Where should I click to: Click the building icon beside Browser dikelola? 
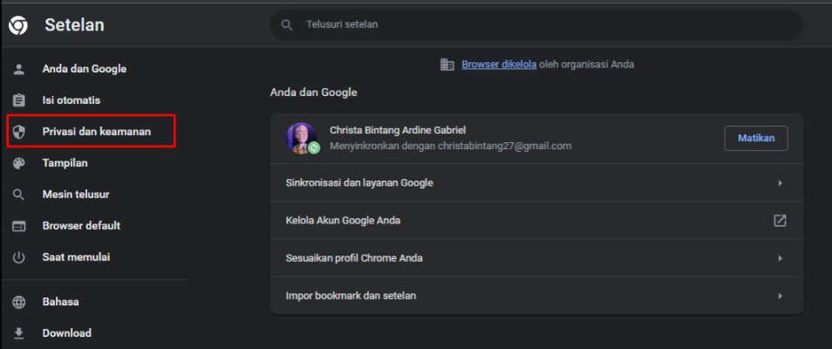tap(447, 65)
